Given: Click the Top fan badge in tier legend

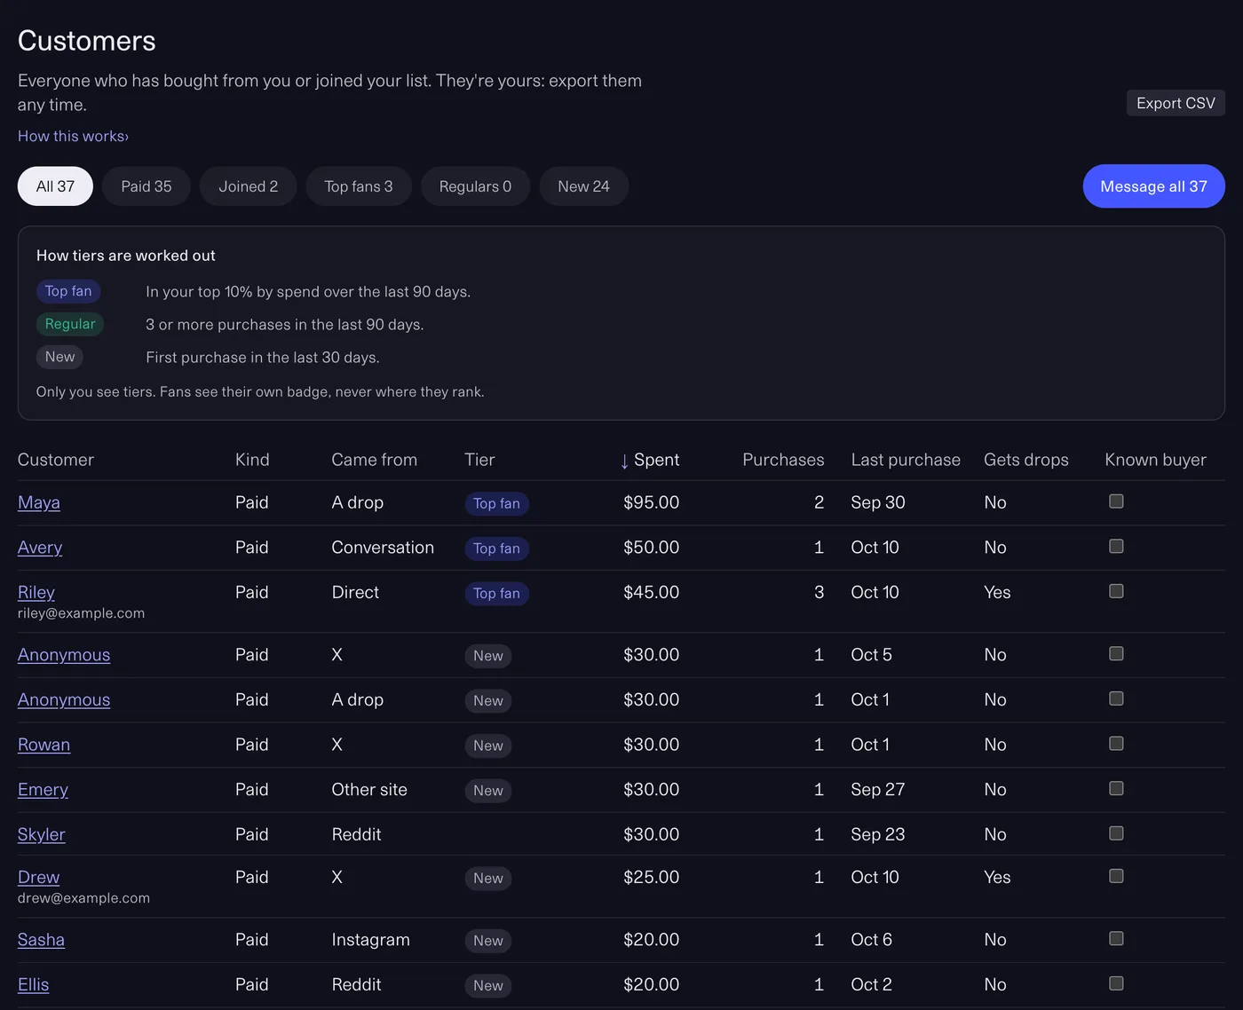Looking at the screenshot, I should 68,291.
